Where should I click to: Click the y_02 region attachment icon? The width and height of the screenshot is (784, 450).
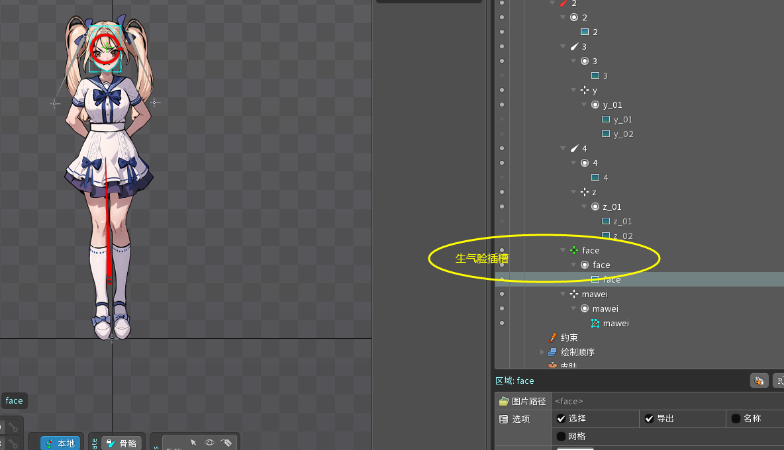605,134
